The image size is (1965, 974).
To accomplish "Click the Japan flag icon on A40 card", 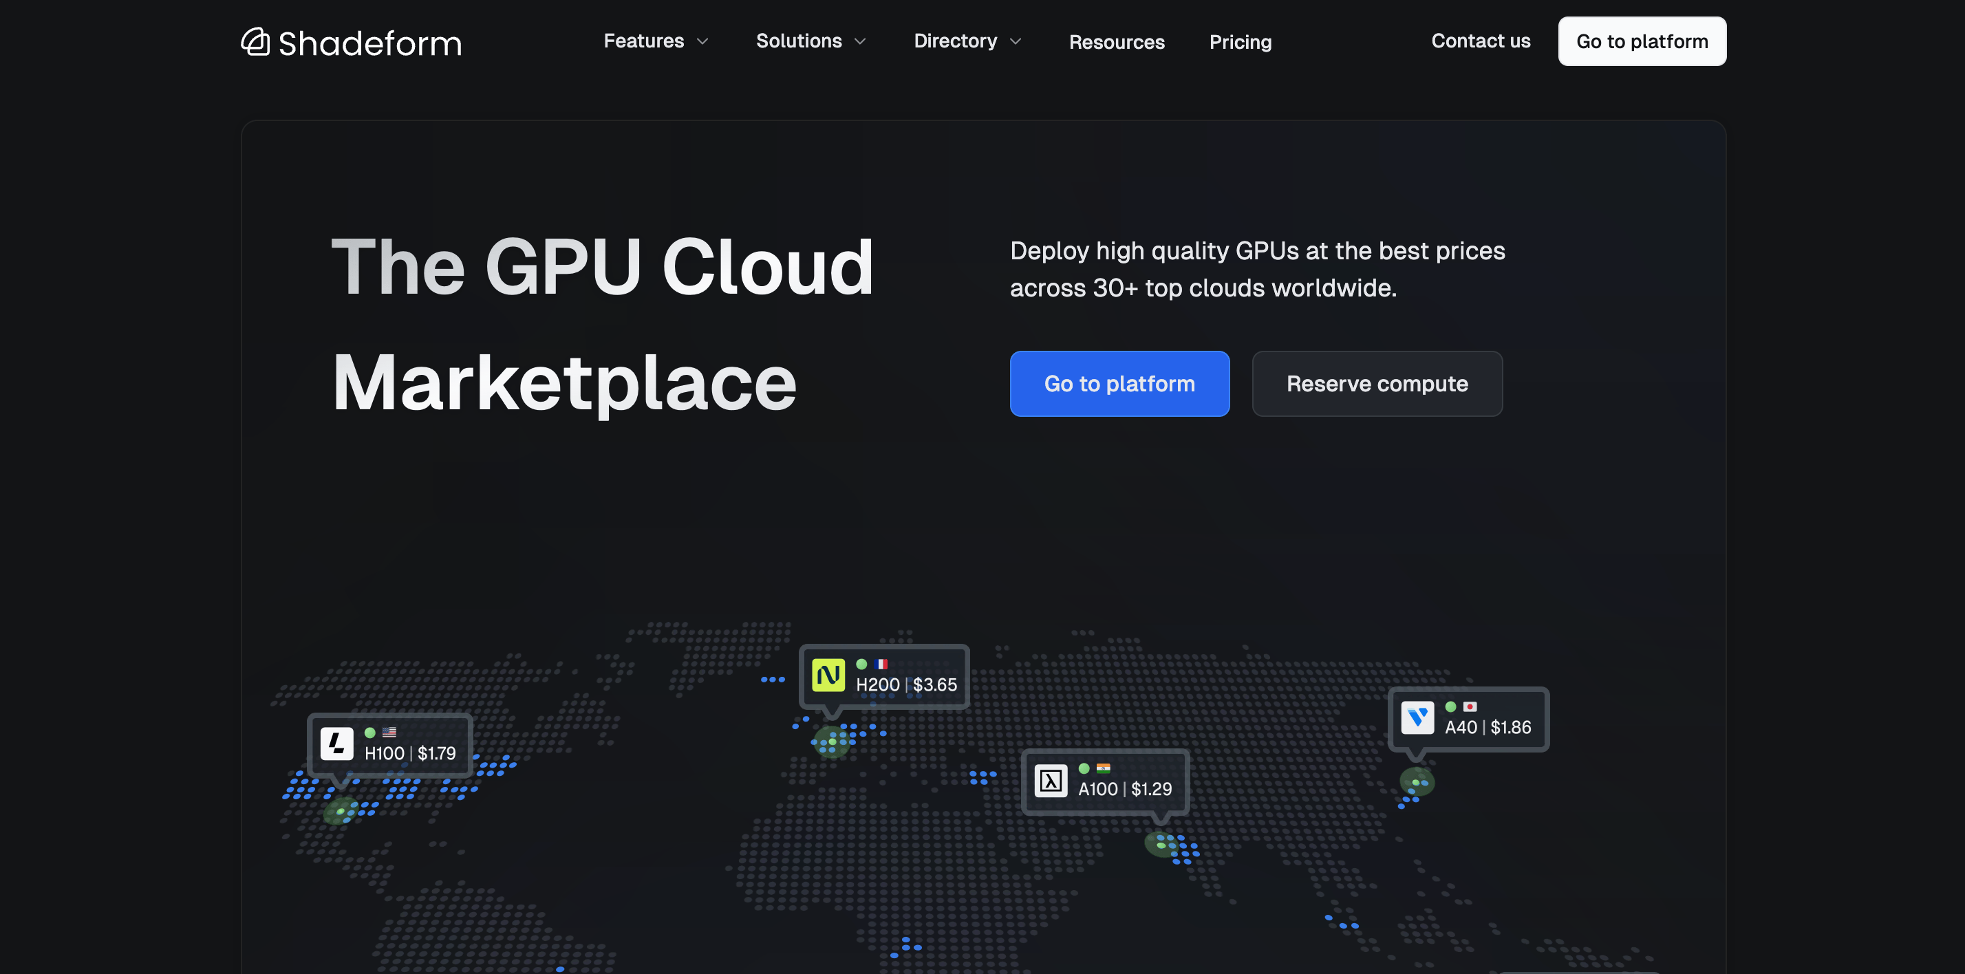I will point(1470,707).
